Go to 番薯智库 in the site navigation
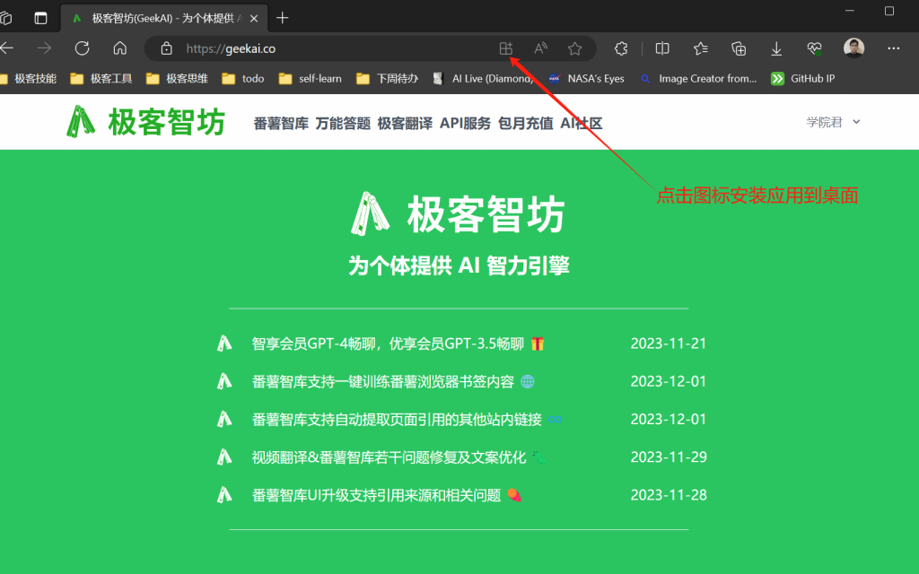The image size is (919, 574). click(x=281, y=124)
